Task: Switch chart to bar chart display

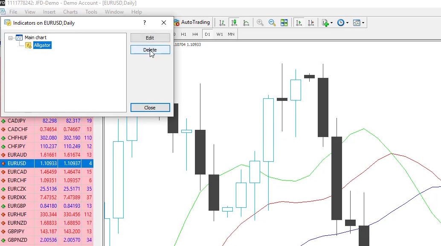Action: pyautogui.click(x=221, y=22)
